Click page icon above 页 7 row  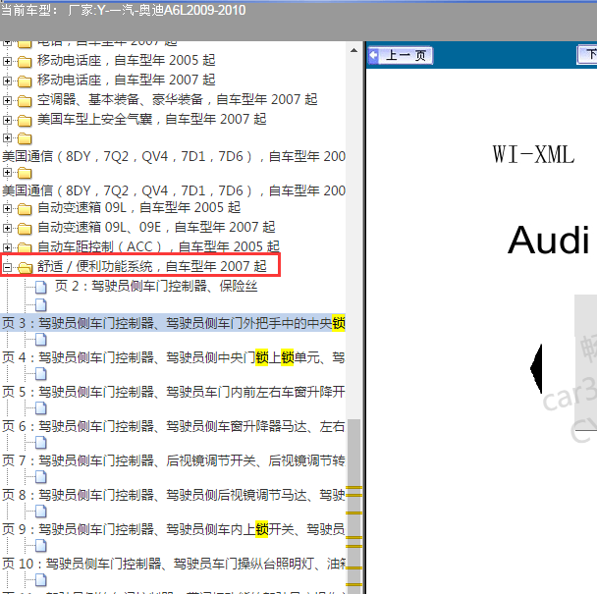point(41,443)
